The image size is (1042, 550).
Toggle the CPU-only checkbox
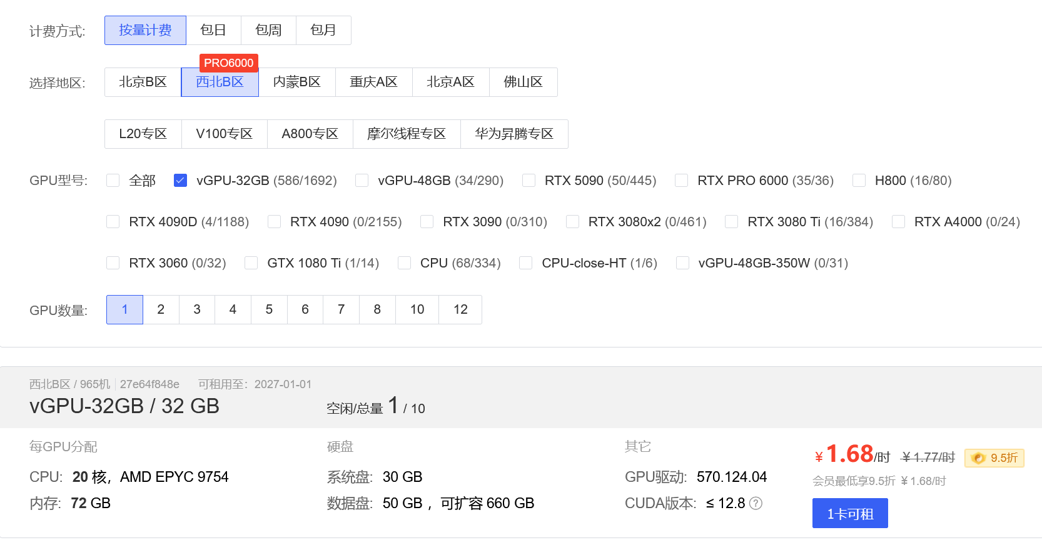point(405,263)
